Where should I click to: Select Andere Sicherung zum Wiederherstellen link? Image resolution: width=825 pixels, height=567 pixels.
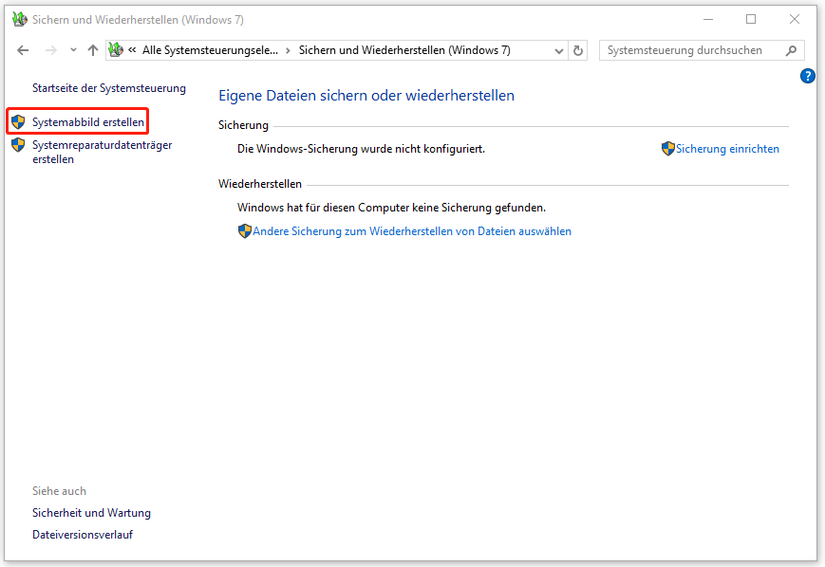tap(412, 231)
